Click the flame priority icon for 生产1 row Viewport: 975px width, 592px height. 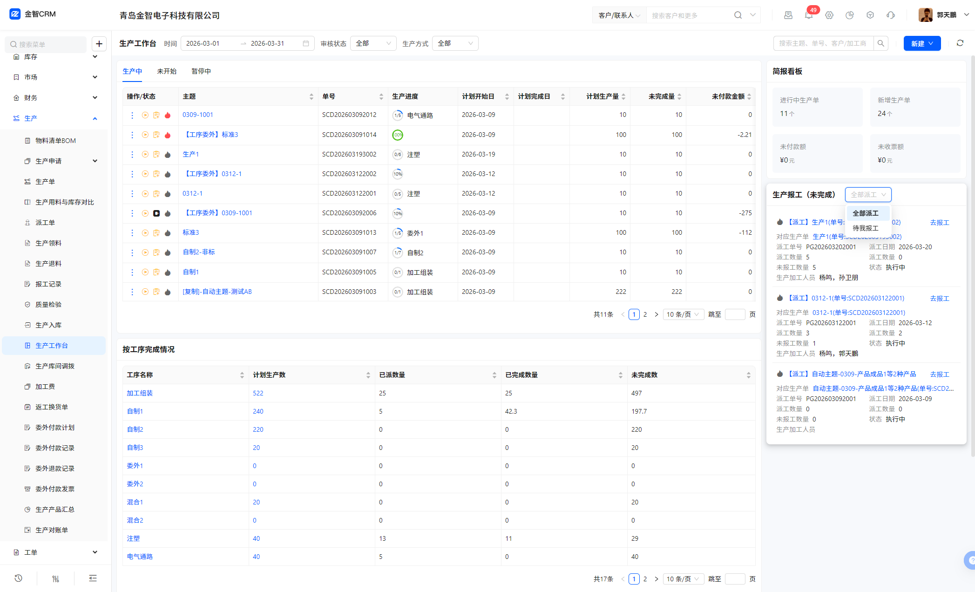pos(168,155)
